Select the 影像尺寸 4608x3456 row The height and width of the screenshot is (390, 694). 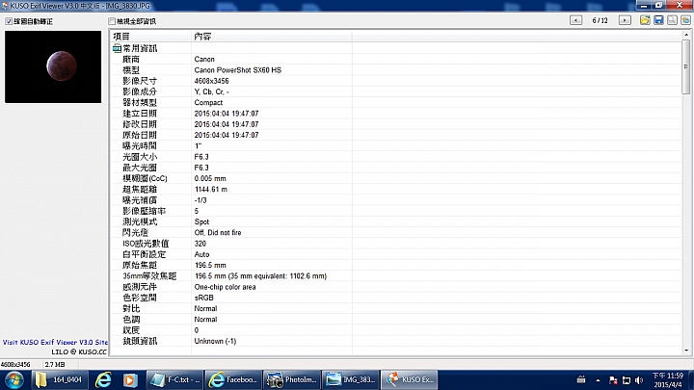pyautogui.click(x=396, y=81)
